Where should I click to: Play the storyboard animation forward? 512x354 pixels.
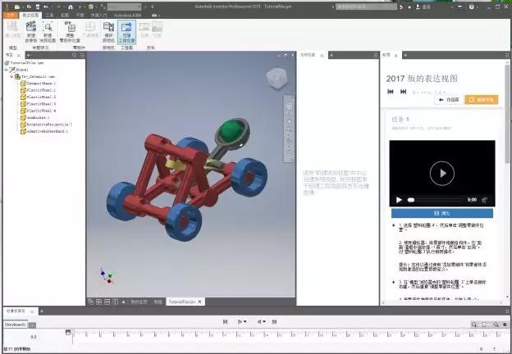(x=240, y=322)
